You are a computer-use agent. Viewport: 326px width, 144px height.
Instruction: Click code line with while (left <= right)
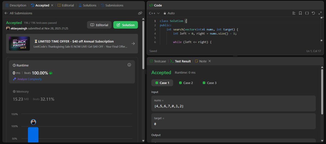[192, 42]
